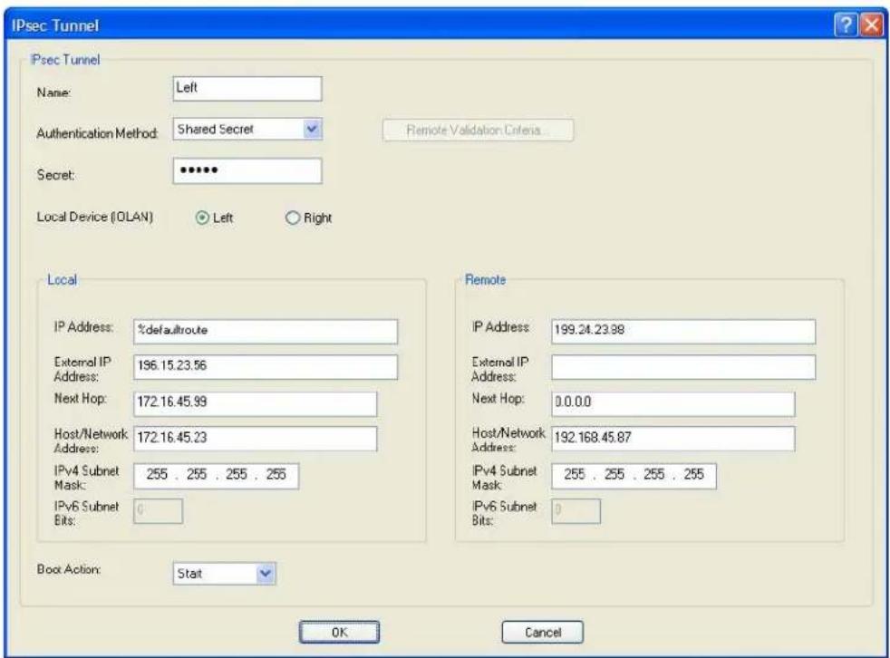890x658 pixels.
Task: Click the Local Next Hop field
Action: click(x=256, y=403)
